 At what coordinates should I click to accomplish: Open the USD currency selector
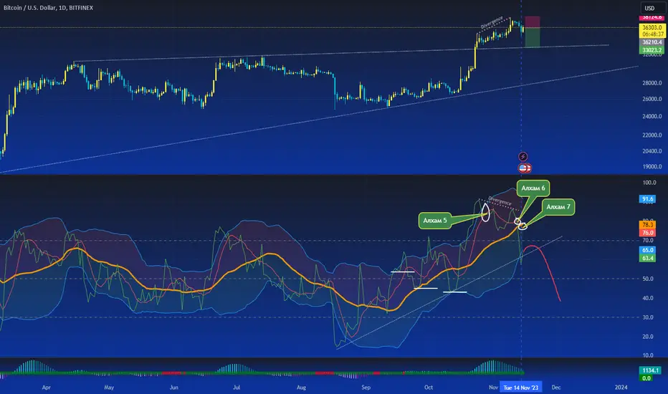652,8
